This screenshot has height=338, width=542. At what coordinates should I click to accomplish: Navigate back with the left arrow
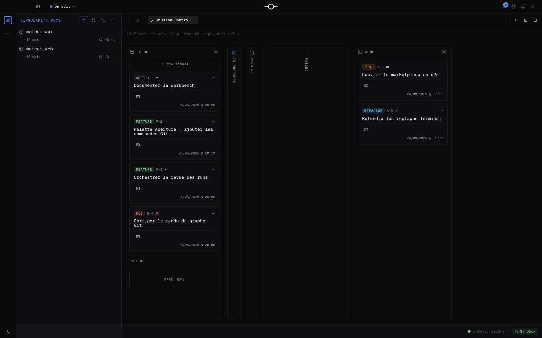coord(128,20)
